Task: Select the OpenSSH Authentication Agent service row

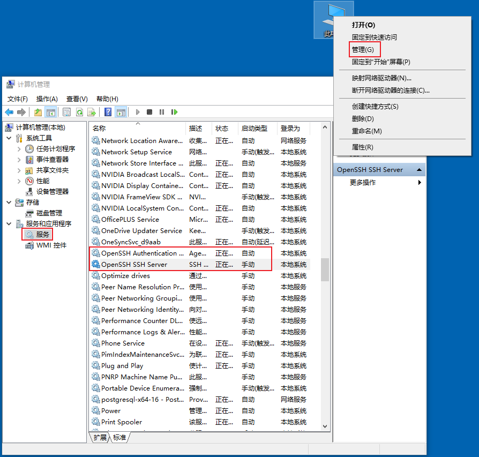Action: [x=200, y=253]
